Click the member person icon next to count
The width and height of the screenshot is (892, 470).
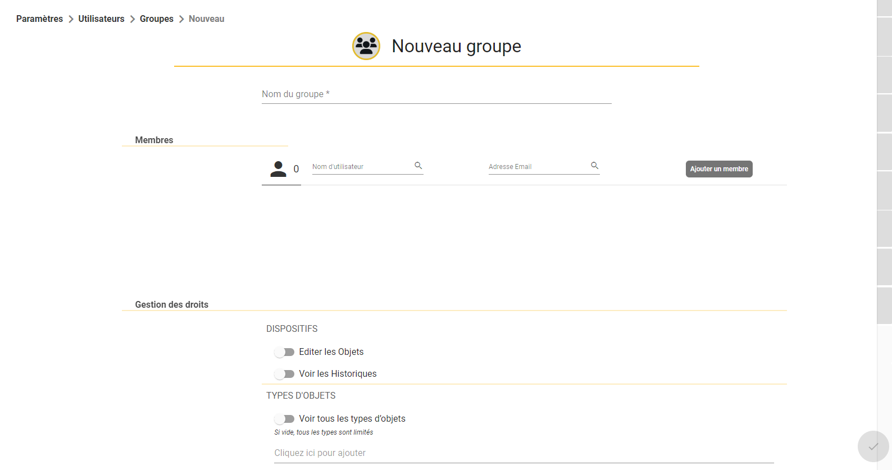click(x=278, y=169)
